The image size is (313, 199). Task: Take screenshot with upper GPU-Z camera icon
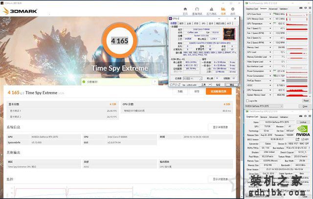(301, 8)
